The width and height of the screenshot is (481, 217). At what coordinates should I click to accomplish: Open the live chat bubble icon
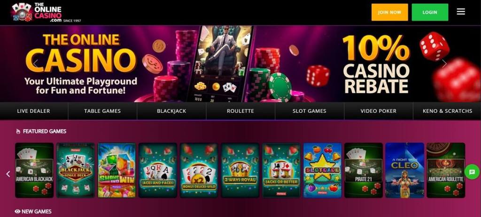[x=472, y=172]
